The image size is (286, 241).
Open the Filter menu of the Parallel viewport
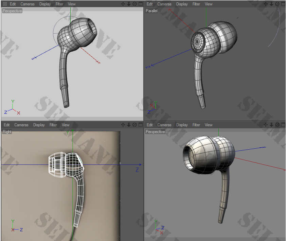point(196,4)
